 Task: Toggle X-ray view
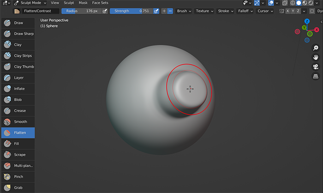click(x=285, y=3)
